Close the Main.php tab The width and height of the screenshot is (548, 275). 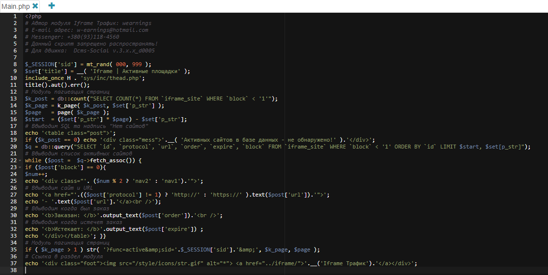[35, 6]
